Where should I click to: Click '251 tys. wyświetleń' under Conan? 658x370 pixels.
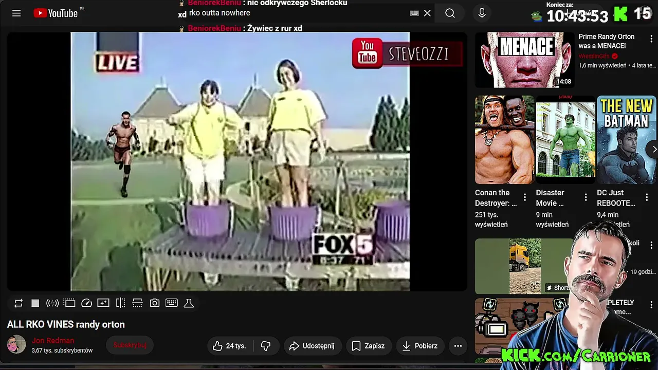[x=491, y=219]
